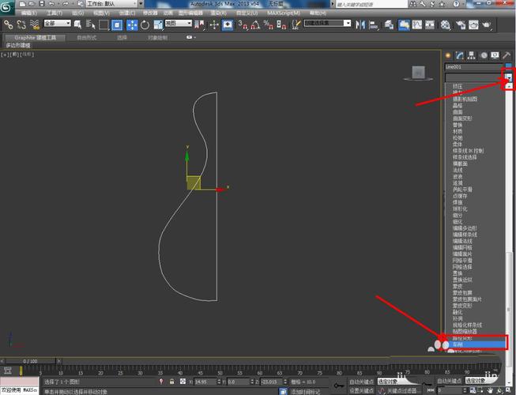Click the Mirror tool icon
The image size is (516, 395).
coord(360,25)
